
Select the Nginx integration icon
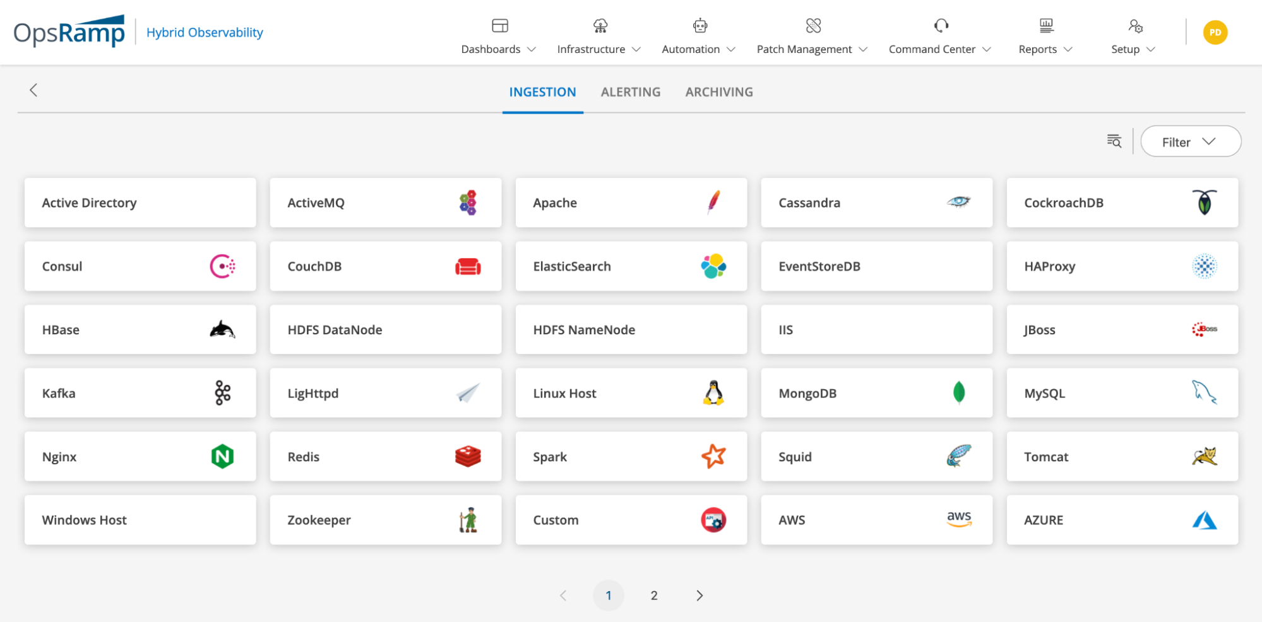pyautogui.click(x=222, y=456)
